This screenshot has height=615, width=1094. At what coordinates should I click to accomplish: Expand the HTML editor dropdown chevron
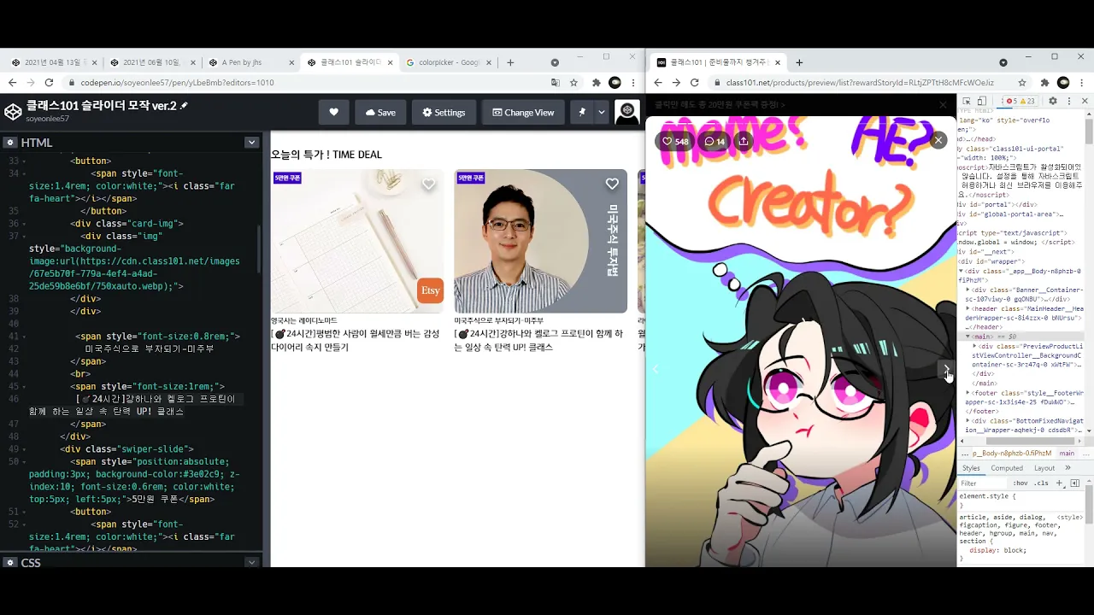click(251, 143)
